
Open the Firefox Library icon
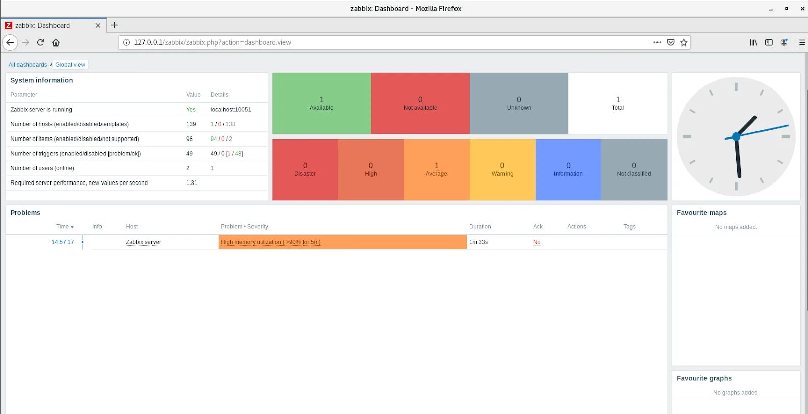(x=753, y=42)
